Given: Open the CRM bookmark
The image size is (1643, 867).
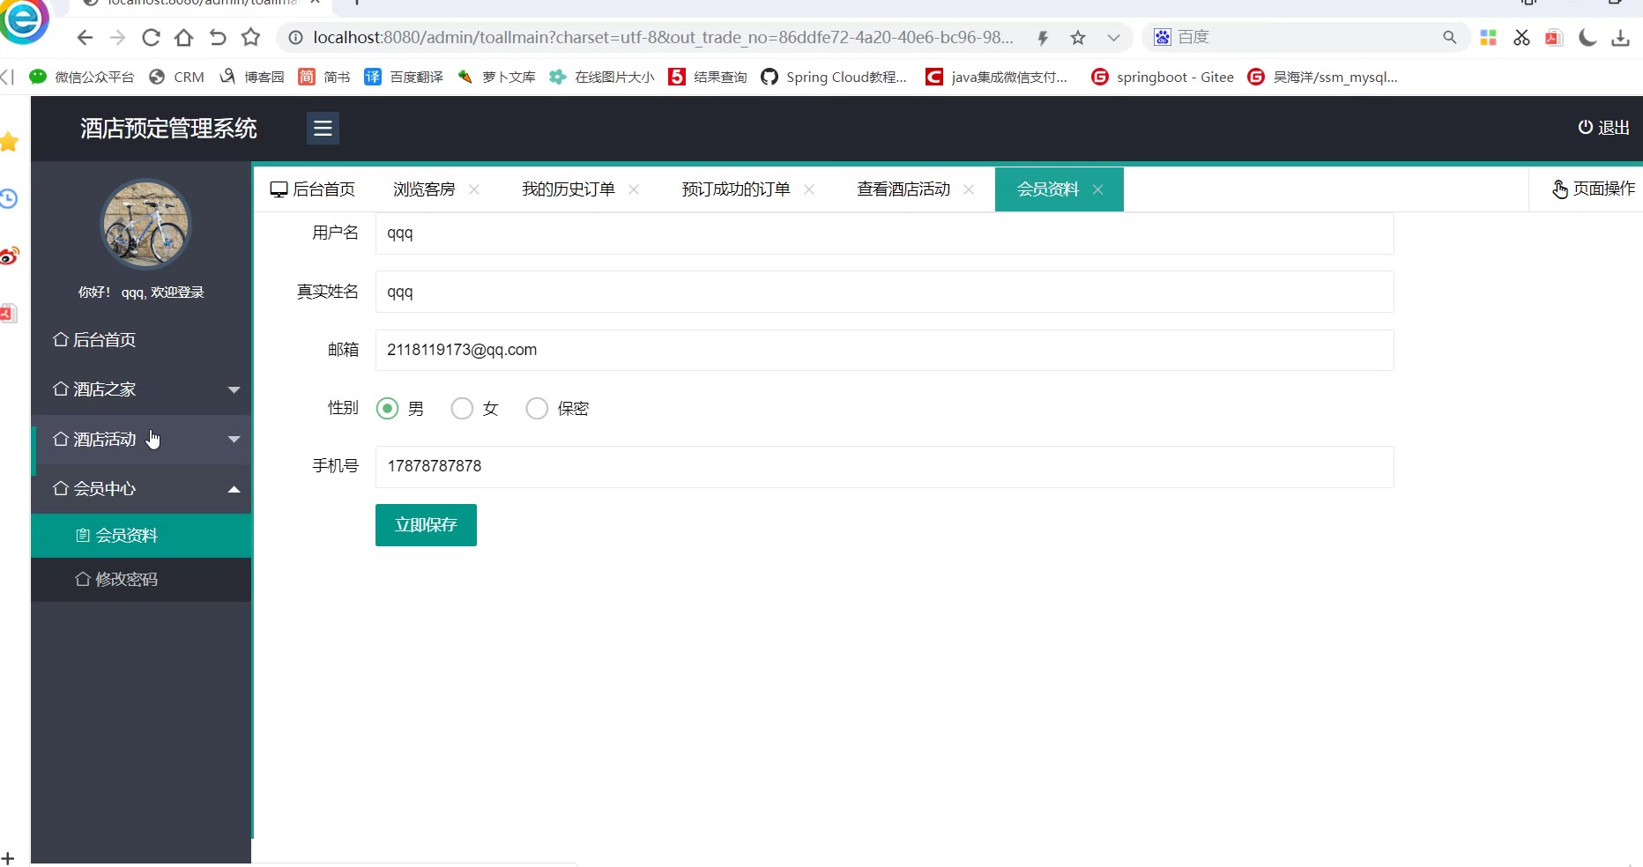Looking at the screenshot, I should tap(177, 77).
